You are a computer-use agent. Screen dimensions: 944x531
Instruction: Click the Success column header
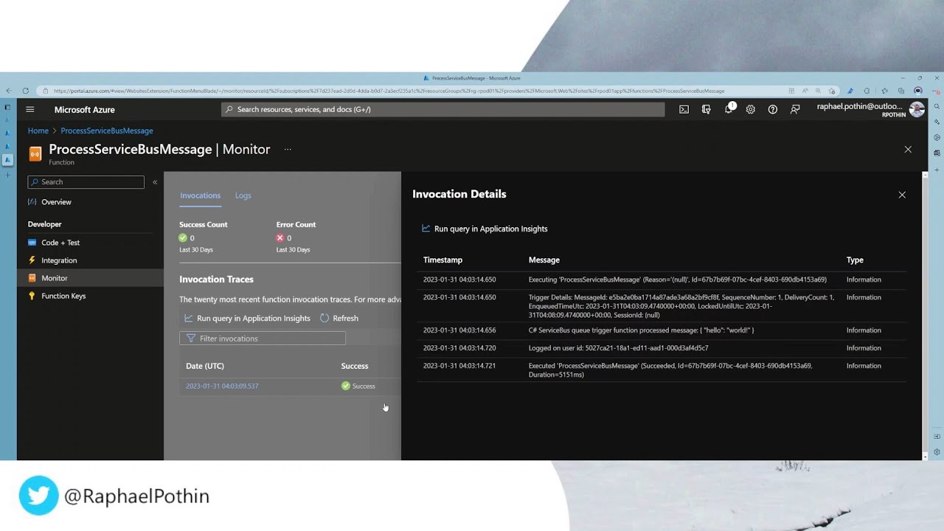[x=355, y=366]
